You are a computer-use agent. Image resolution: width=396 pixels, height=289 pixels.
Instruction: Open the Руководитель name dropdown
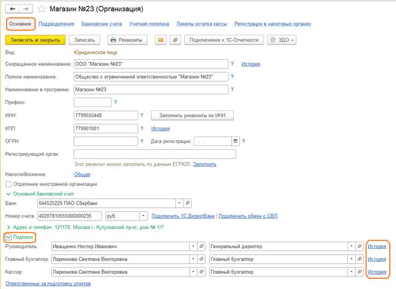(193, 246)
